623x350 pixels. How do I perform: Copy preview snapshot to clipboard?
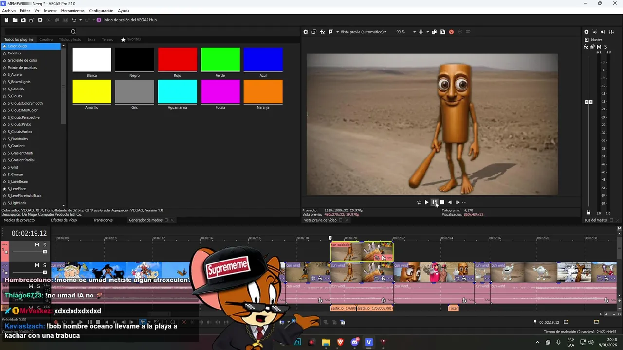tap(435, 32)
